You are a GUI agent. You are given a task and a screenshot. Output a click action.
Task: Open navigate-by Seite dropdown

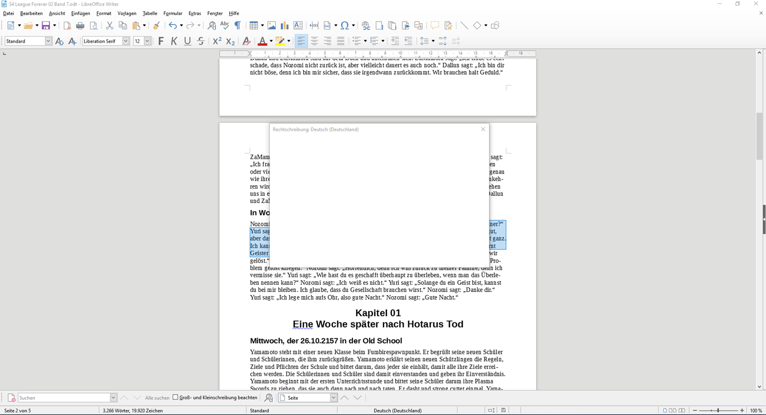[334, 398]
